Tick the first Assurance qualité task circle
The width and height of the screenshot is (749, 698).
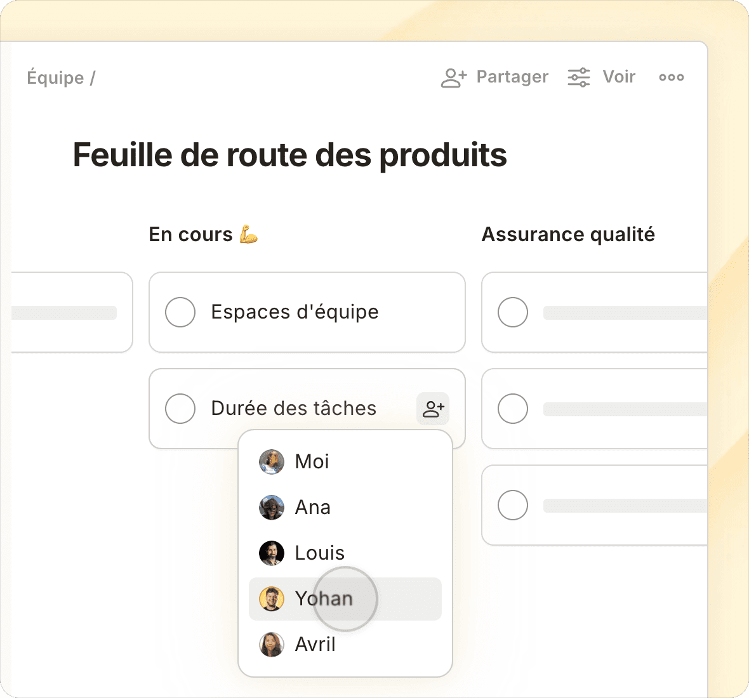pos(513,312)
